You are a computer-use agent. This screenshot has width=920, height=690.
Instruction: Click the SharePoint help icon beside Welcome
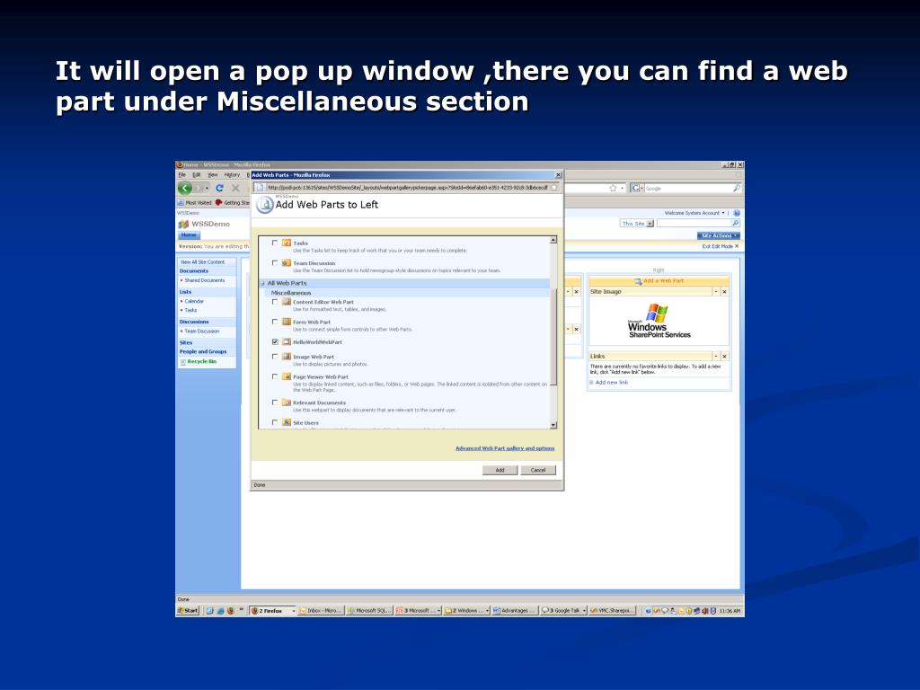tap(737, 213)
